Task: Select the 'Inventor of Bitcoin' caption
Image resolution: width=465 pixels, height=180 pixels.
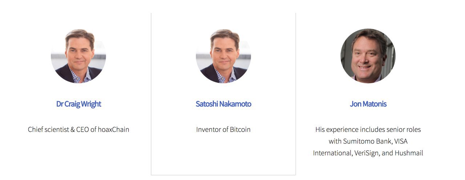Action: (x=223, y=129)
